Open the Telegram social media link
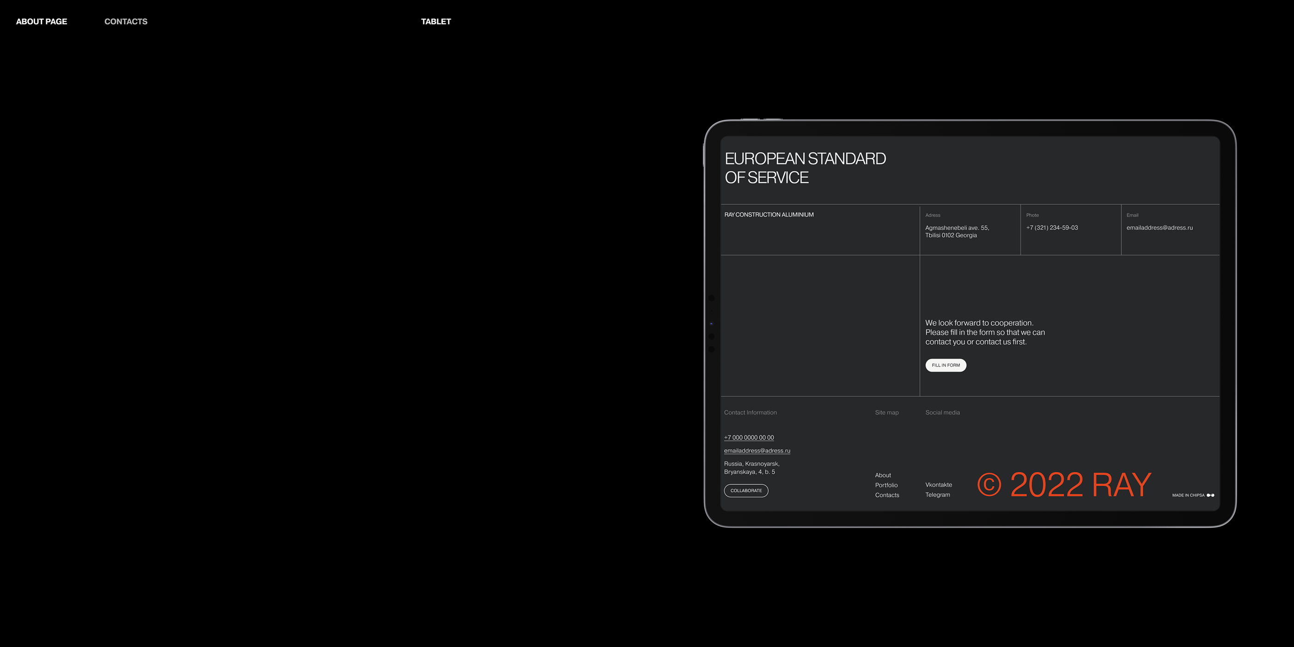The image size is (1294, 647). pos(937,495)
